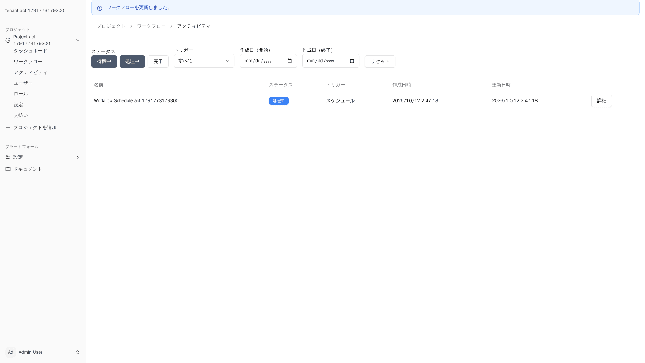Open 支払い in the sidebar
Screen dimensions: 645x363
pos(21,116)
